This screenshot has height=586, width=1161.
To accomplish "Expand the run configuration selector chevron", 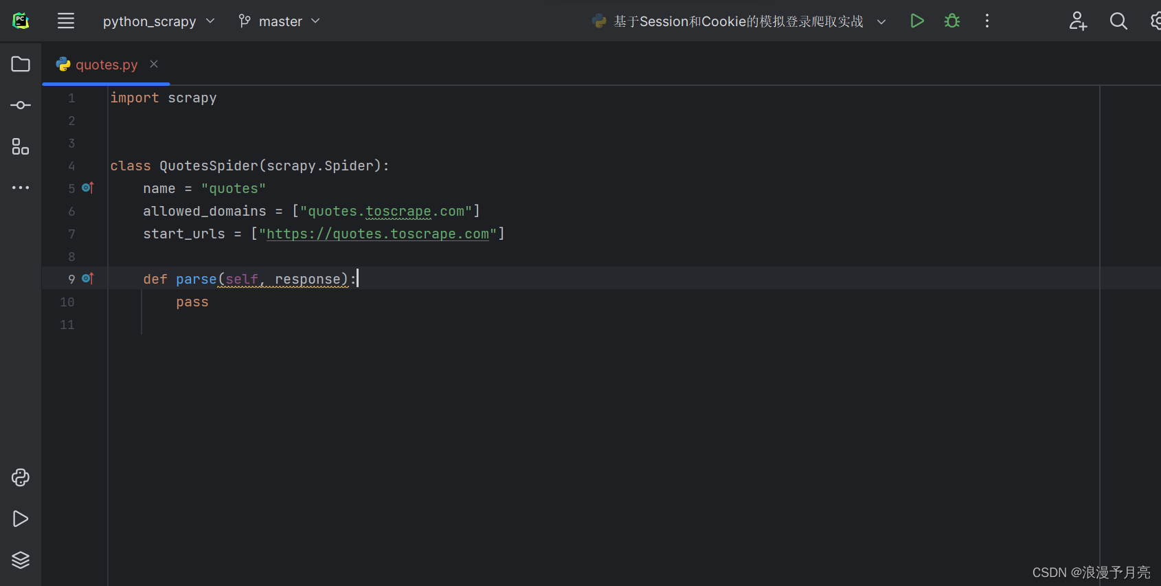I will [881, 22].
